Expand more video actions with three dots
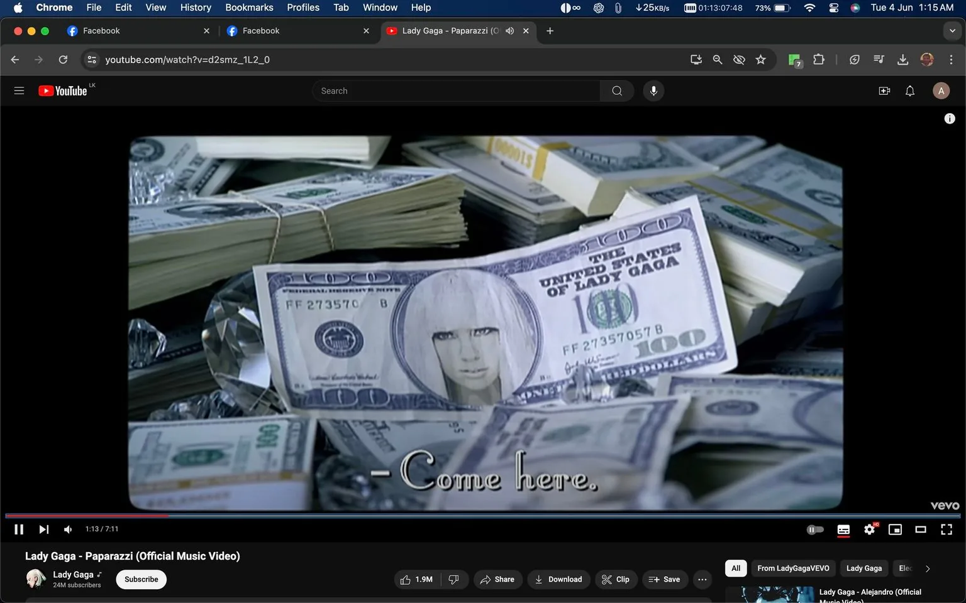The width and height of the screenshot is (966, 603). (702, 579)
